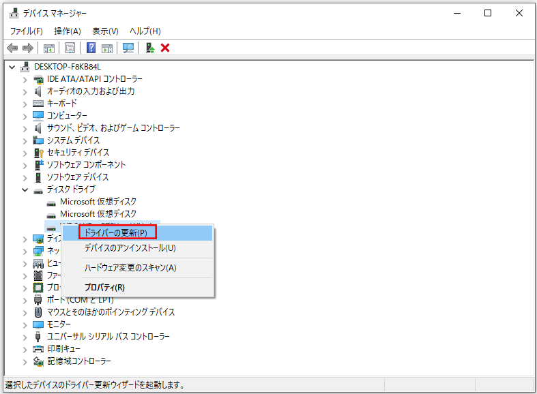Click the mouse and pointing devices icon
This screenshot has width=537, height=394.
(38, 312)
